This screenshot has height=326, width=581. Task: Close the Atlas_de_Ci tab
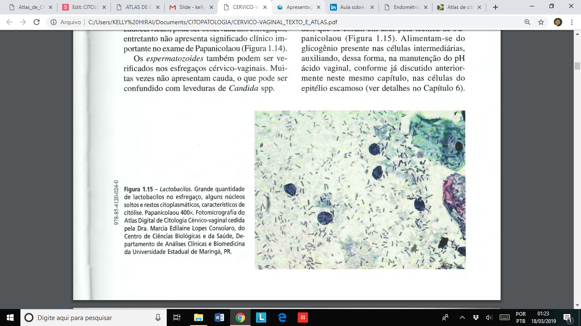point(51,7)
